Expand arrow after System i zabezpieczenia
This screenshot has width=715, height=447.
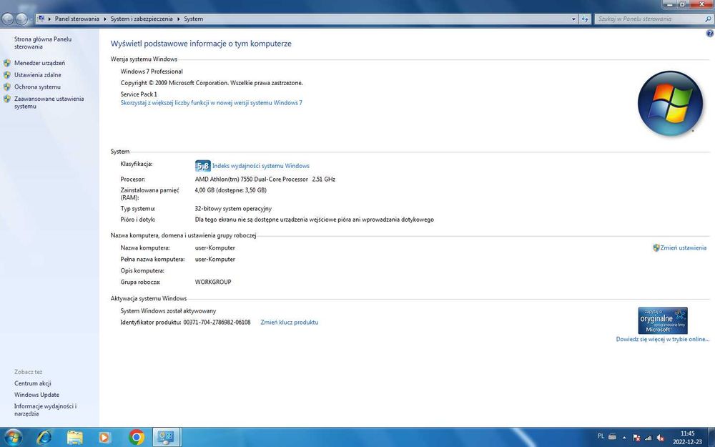pyautogui.click(x=178, y=19)
